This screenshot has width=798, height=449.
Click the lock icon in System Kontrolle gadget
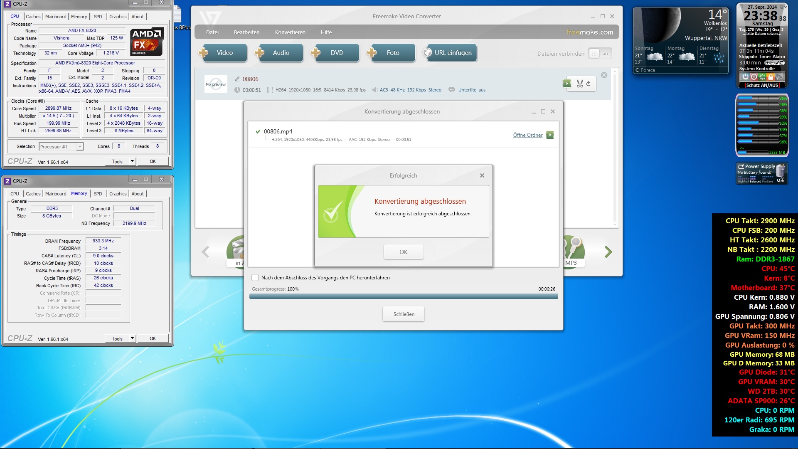click(x=771, y=77)
